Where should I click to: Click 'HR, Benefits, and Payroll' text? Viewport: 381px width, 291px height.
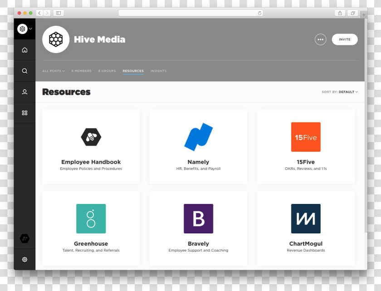[x=198, y=169]
